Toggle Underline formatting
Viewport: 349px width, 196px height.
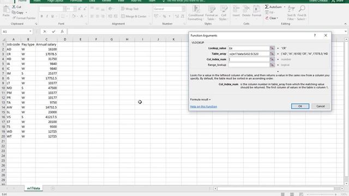tap(52, 16)
